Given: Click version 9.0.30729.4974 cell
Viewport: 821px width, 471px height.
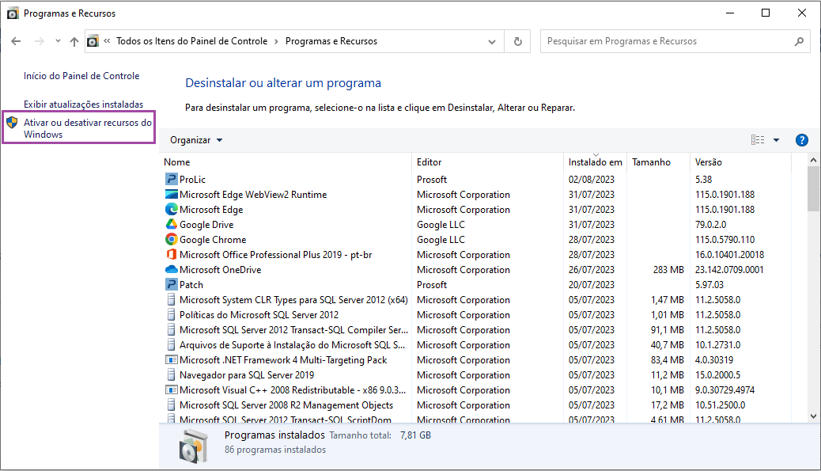Looking at the screenshot, I should (x=725, y=390).
